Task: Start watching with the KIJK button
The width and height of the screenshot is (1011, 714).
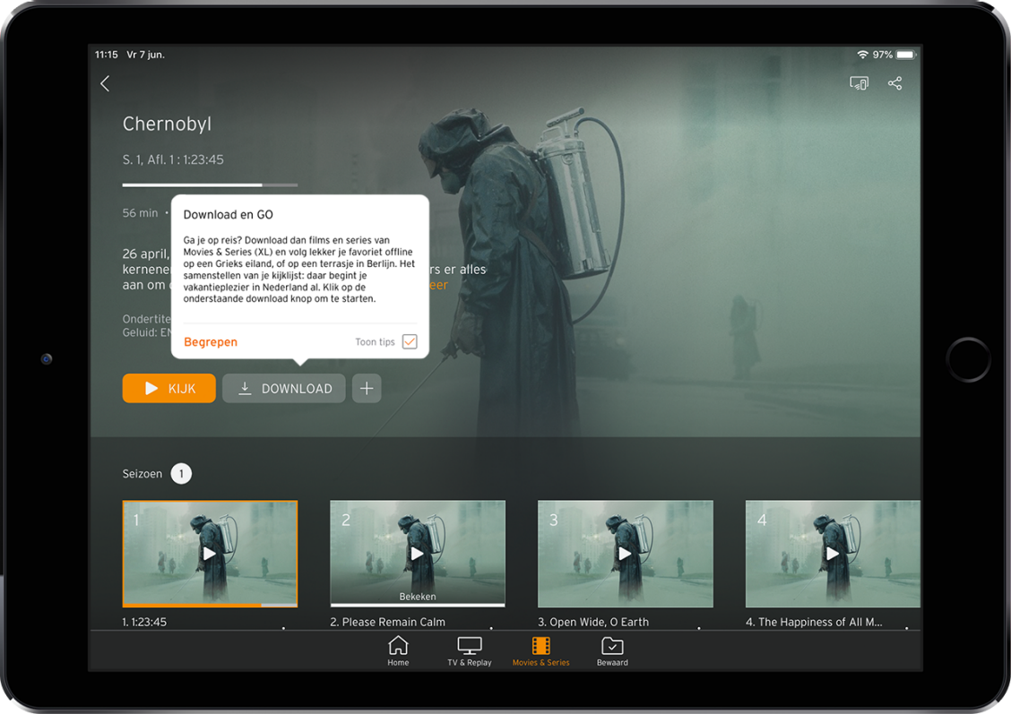Action: pos(168,389)
